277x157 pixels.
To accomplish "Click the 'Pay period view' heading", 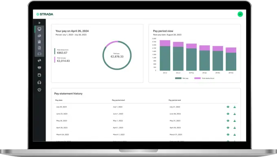I will [x=163, y=31].
